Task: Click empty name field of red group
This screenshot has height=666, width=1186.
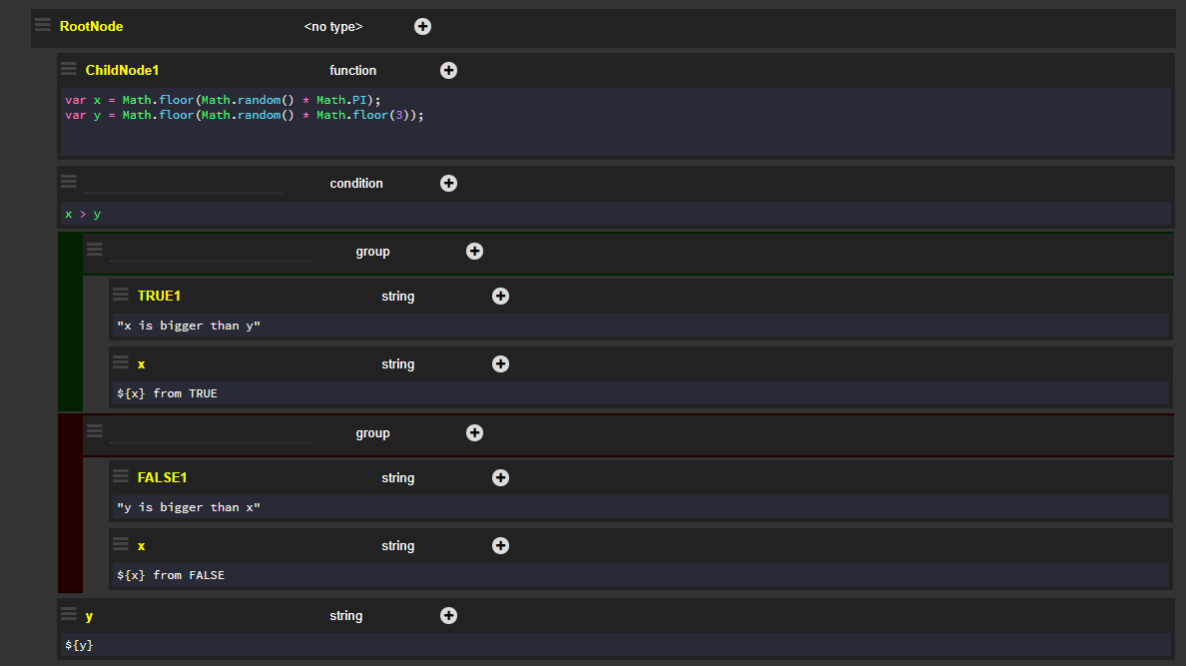Action: [210, 433]
